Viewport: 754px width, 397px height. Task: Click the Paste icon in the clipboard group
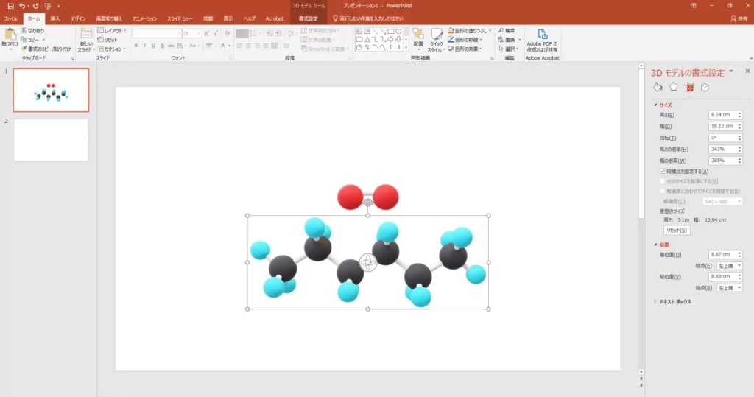coord(10,36)
